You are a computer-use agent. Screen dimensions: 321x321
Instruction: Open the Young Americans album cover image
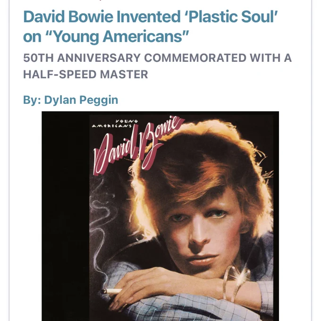[x=160, y=216]
